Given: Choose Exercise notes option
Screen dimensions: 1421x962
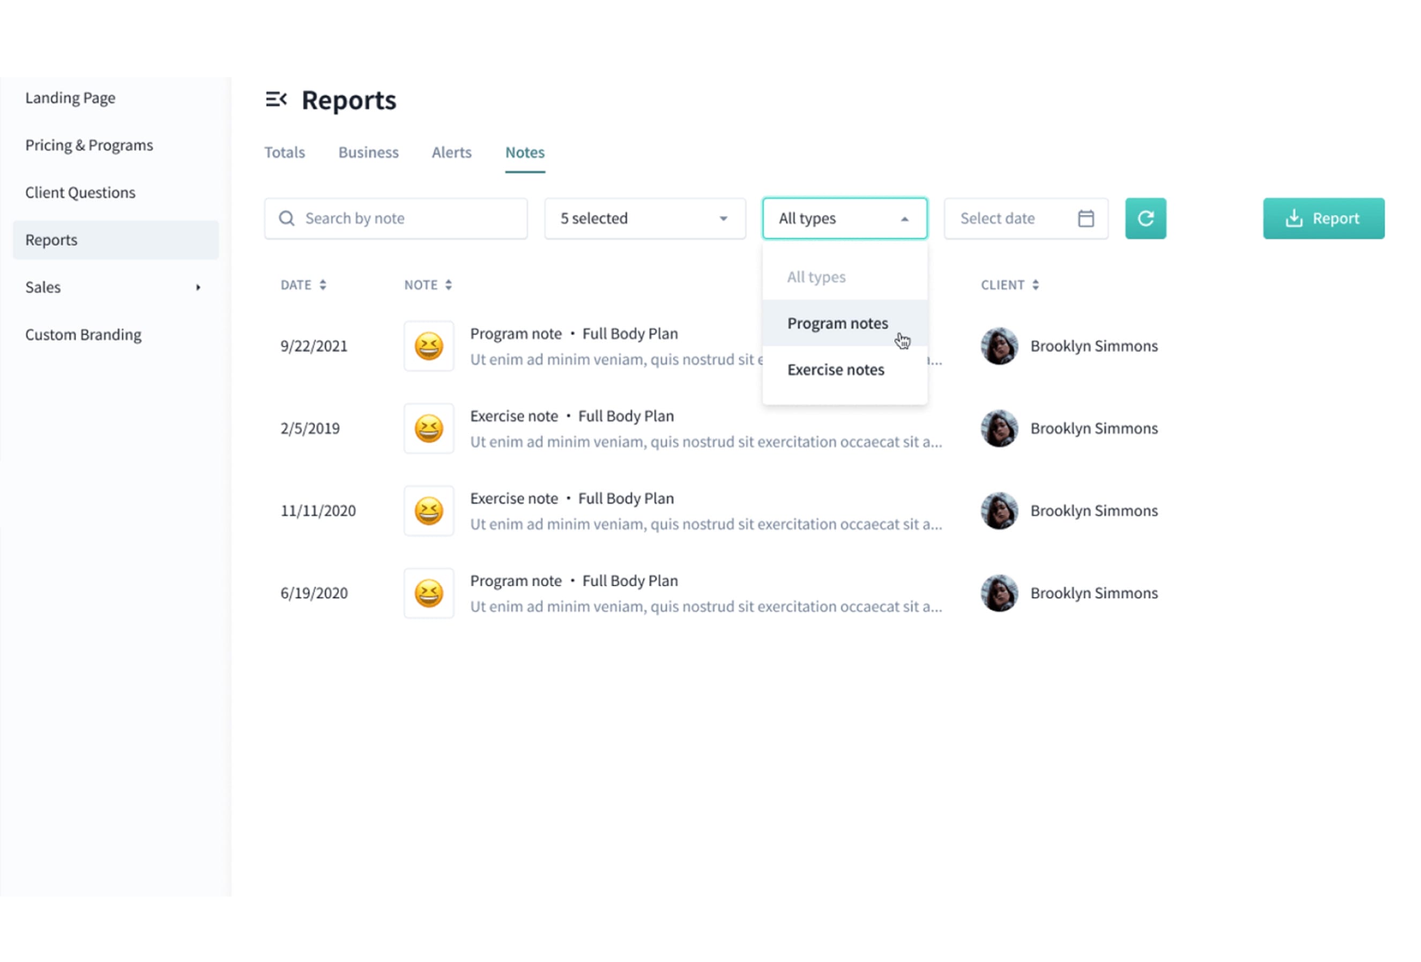Looking at the screenshot, I should click(844, 370).
